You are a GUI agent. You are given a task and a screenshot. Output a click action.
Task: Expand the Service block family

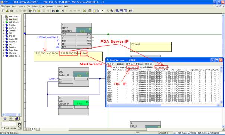tap(3, 47)
